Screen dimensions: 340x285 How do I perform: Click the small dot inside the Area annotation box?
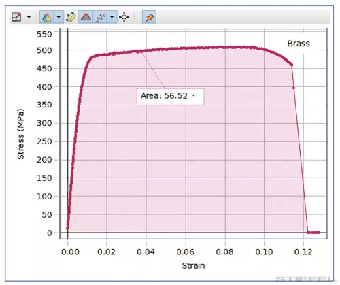coord(194,96)
